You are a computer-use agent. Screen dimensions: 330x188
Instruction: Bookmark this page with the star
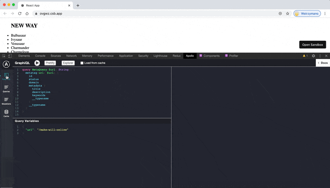click(x=287, y=13)
